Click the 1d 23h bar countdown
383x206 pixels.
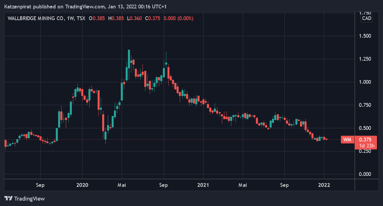pyautogui.click(x=365, y=146)
